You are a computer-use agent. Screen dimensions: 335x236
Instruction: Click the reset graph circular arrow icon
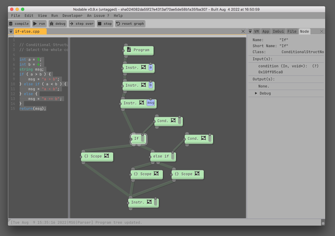[x=118, y=24]
